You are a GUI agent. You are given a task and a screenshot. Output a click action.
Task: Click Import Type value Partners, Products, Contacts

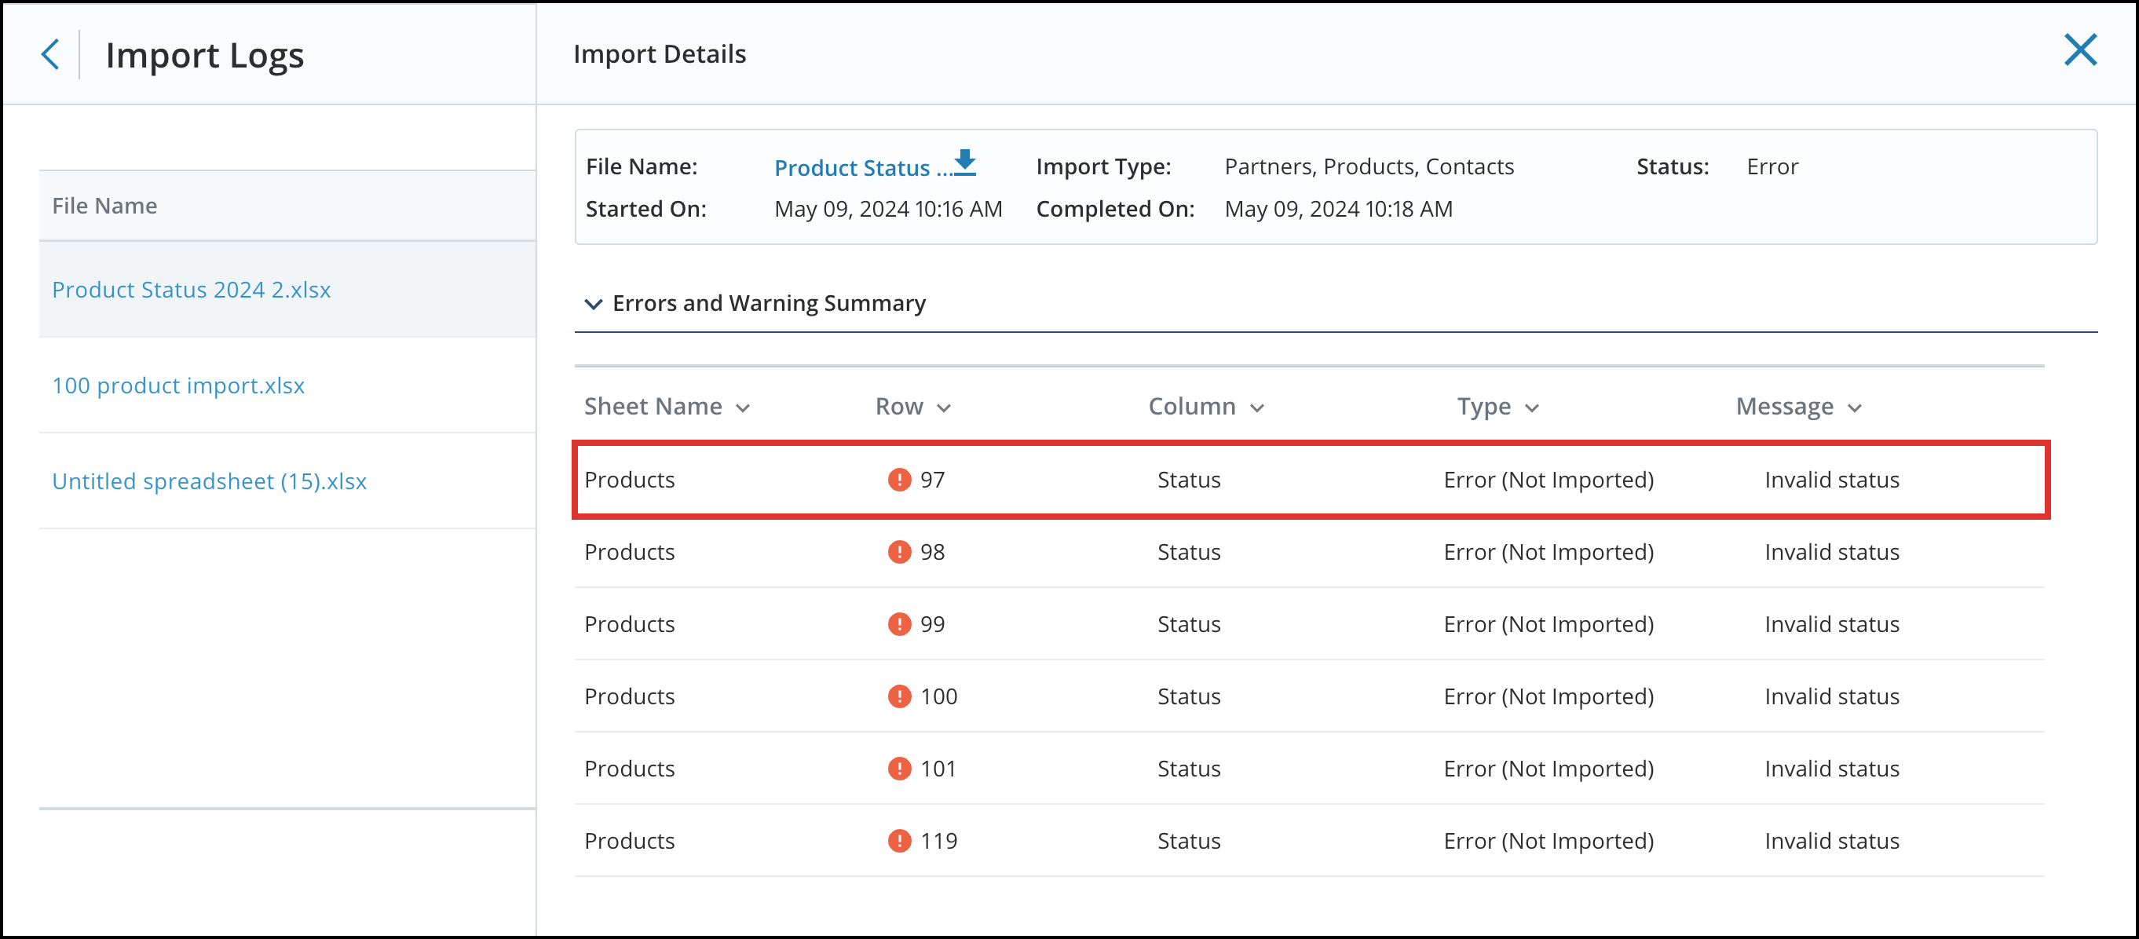pos(1369,166)
